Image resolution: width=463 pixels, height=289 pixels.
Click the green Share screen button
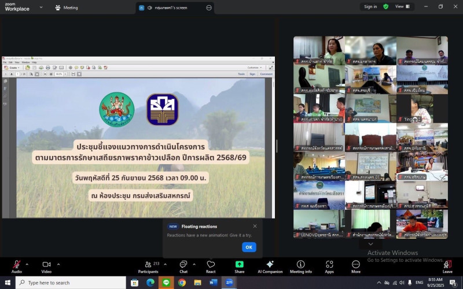240,265
